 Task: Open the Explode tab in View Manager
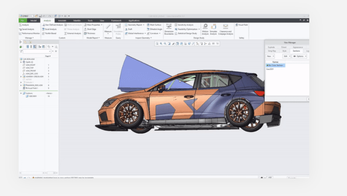point(271,47)
